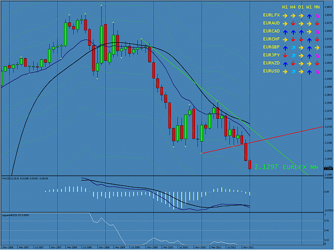The height and width of the screenshot is (250, 334).
Task: Click the EURAUD pair label
Action: click(x=271, y=23)
